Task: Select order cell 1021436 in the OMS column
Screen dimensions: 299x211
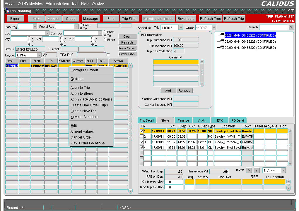Action: pyautogui.click(x=12, y=66)
